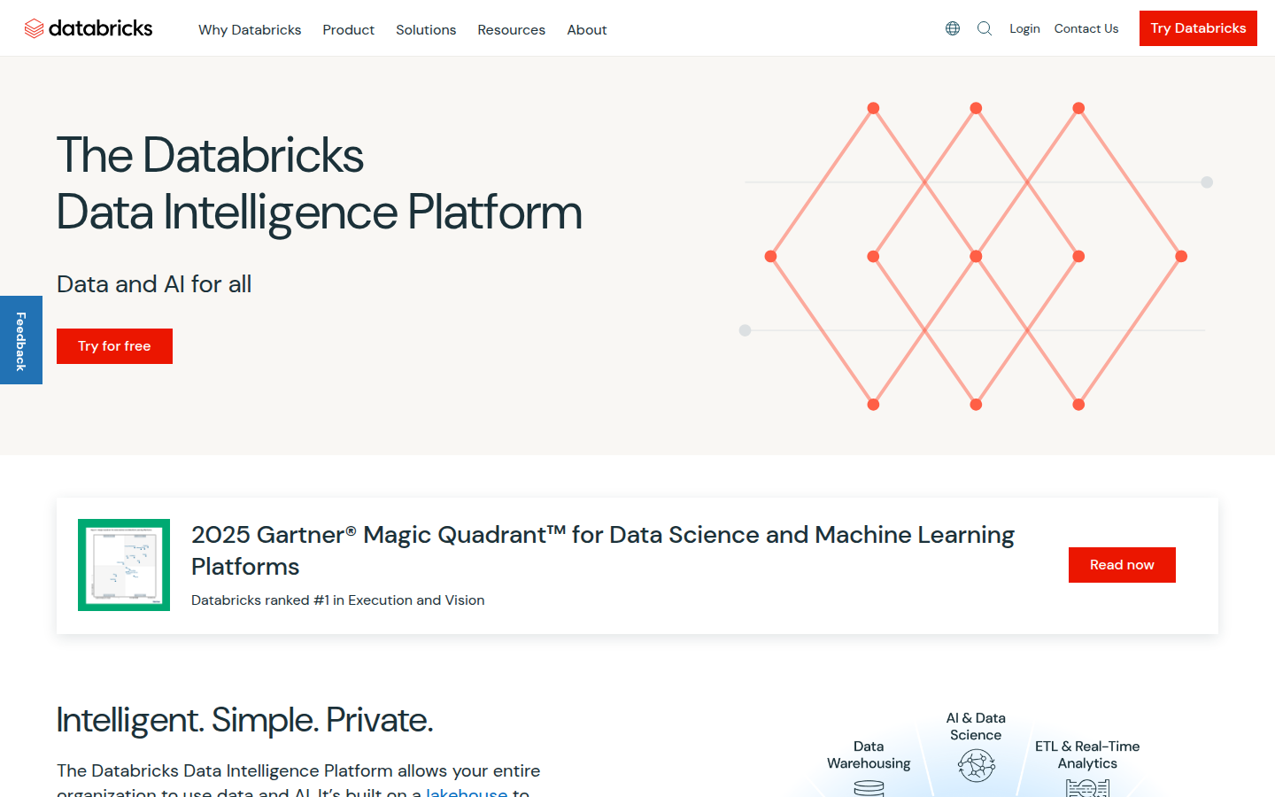Click the search magnifier icon
1275x797 pixels.
pos(985,28)
